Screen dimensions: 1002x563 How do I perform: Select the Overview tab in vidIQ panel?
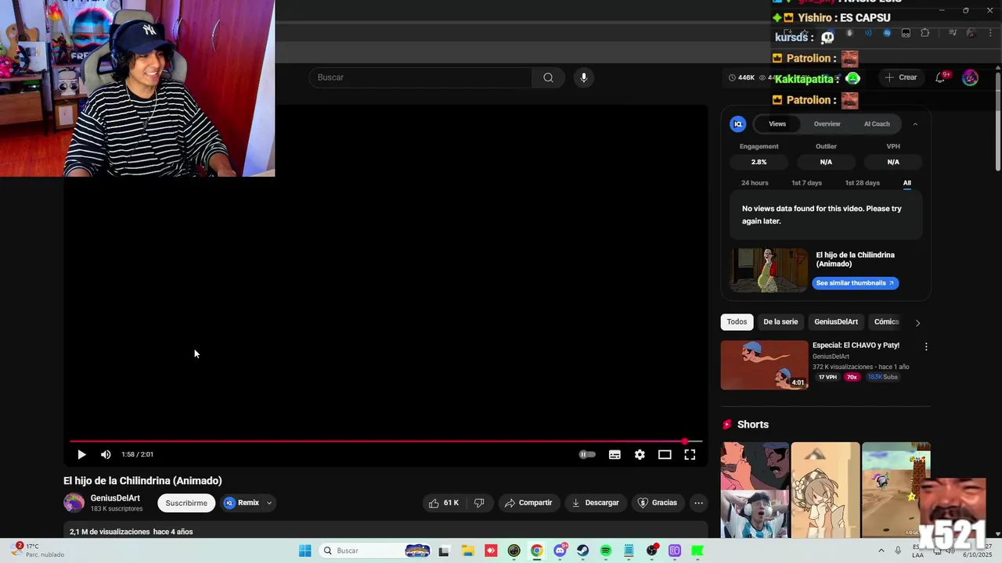point(827,124)
